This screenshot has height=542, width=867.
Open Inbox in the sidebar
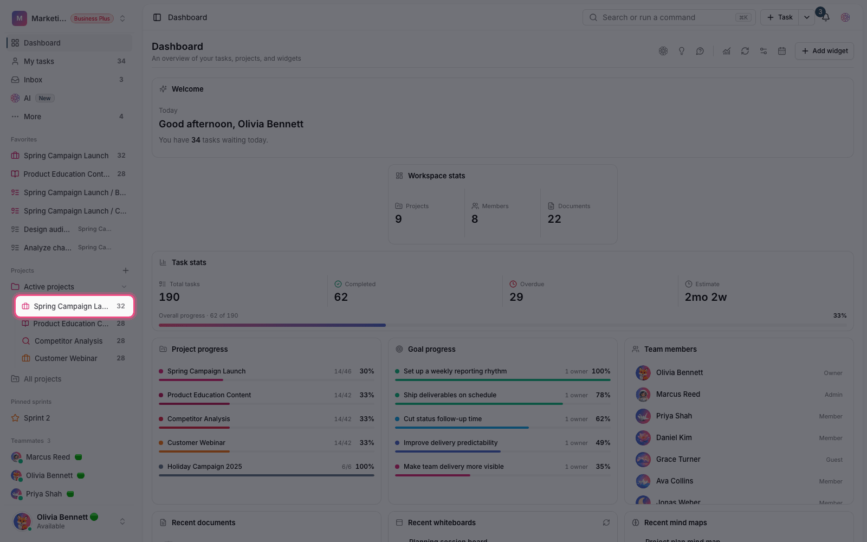[69, 80]
